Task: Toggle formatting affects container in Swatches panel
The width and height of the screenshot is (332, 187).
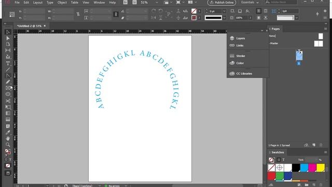Action: tap(279, 159)
